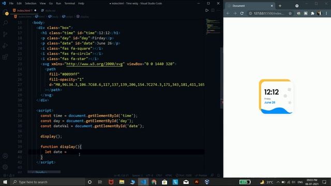
Task: Open the Edit menu
Action: (19, 4)
